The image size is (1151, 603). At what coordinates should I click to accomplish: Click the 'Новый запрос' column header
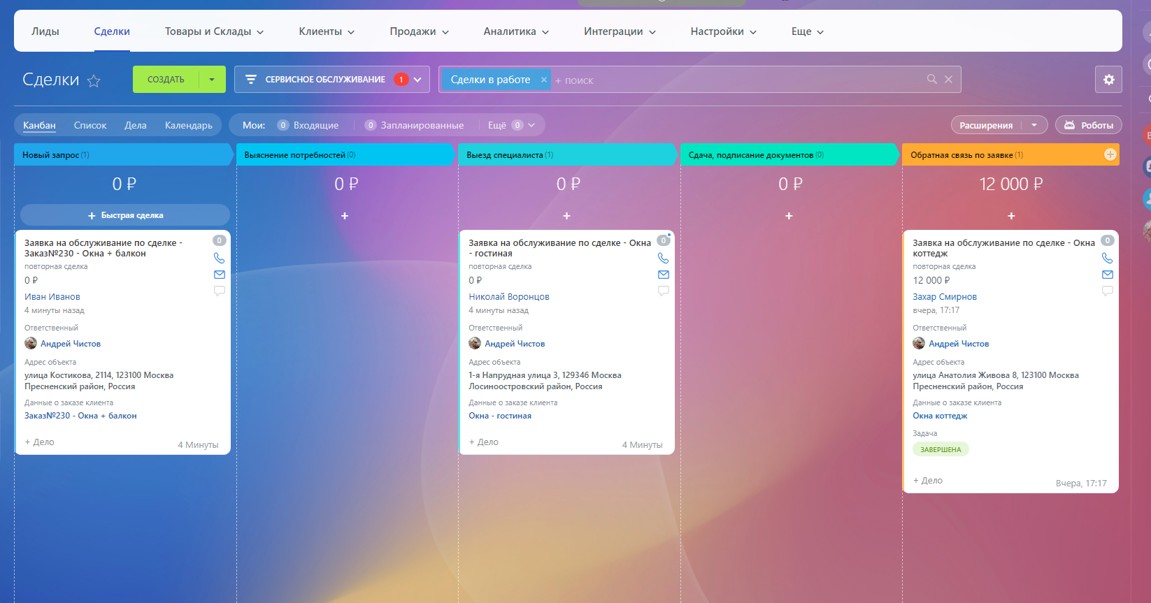(x=123, y=154)
